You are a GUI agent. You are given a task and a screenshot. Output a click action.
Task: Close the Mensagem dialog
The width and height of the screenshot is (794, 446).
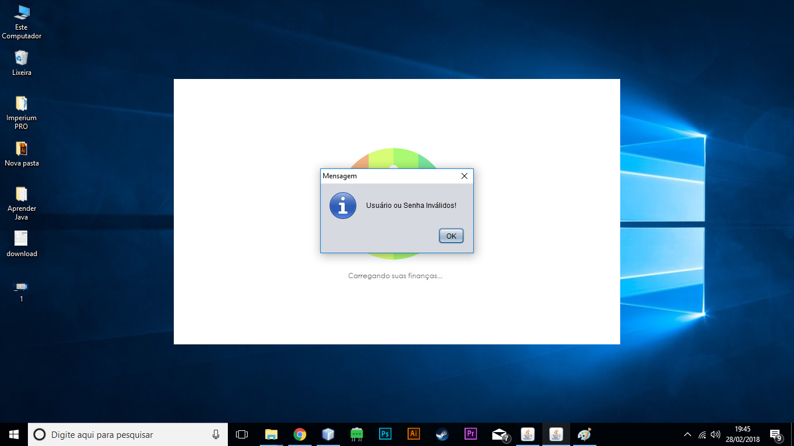(x=464, y=176)
